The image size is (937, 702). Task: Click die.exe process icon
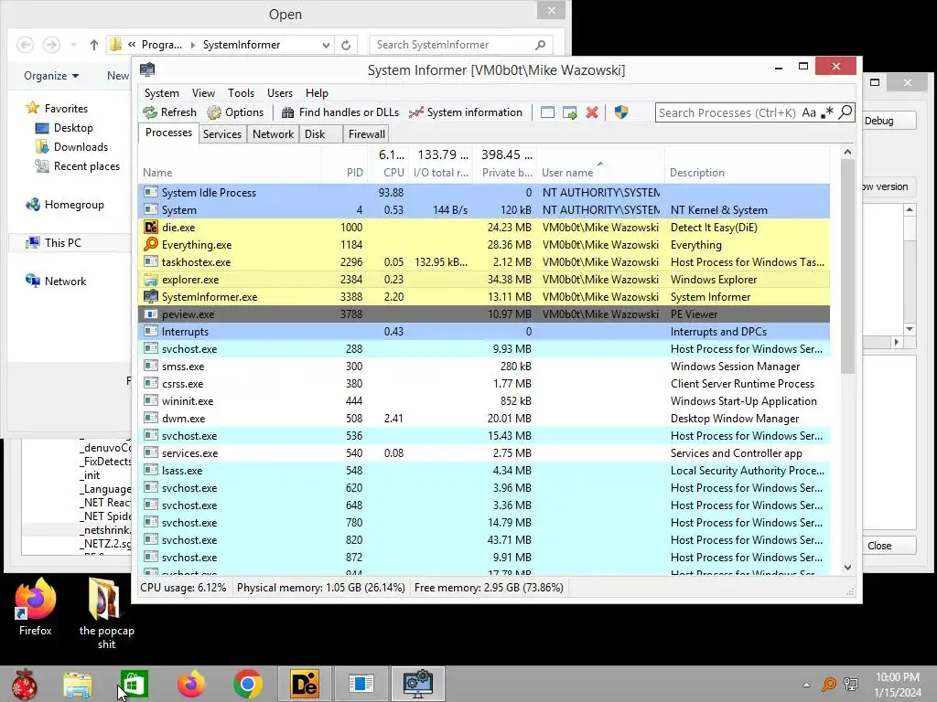click(x=151, y=227)
